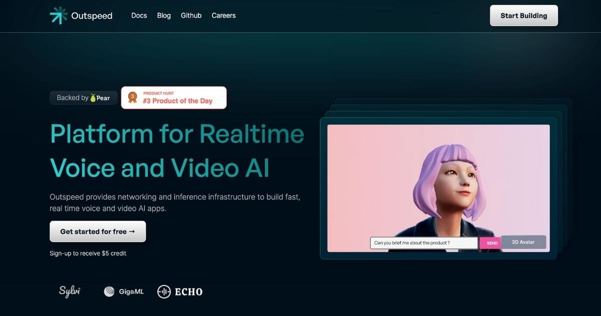Click the Product Hunt medal icon

tap(133, 97)
